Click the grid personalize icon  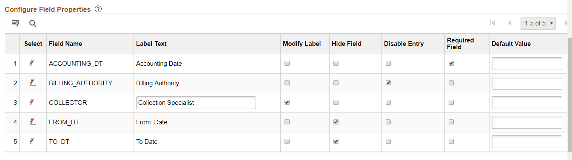click(x=15, y=23)
